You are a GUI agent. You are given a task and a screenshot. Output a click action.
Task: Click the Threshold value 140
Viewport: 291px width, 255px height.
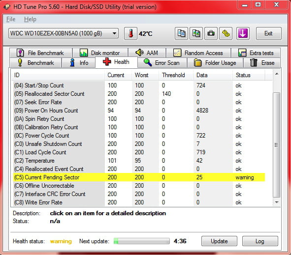coord(166,94)
